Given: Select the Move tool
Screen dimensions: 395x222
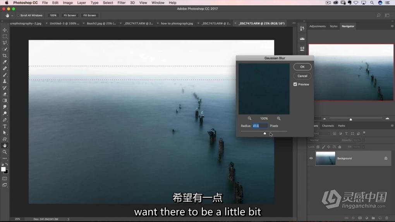Looking at the screenshot, I should point(5,30).
